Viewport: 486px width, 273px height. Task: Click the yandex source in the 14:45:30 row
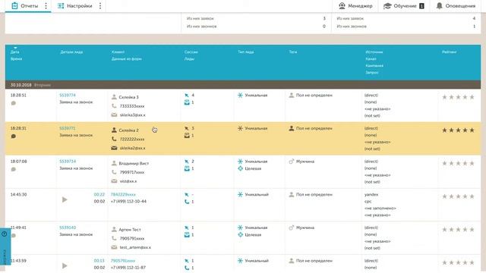pyautogui.click(x=371, y=195)
